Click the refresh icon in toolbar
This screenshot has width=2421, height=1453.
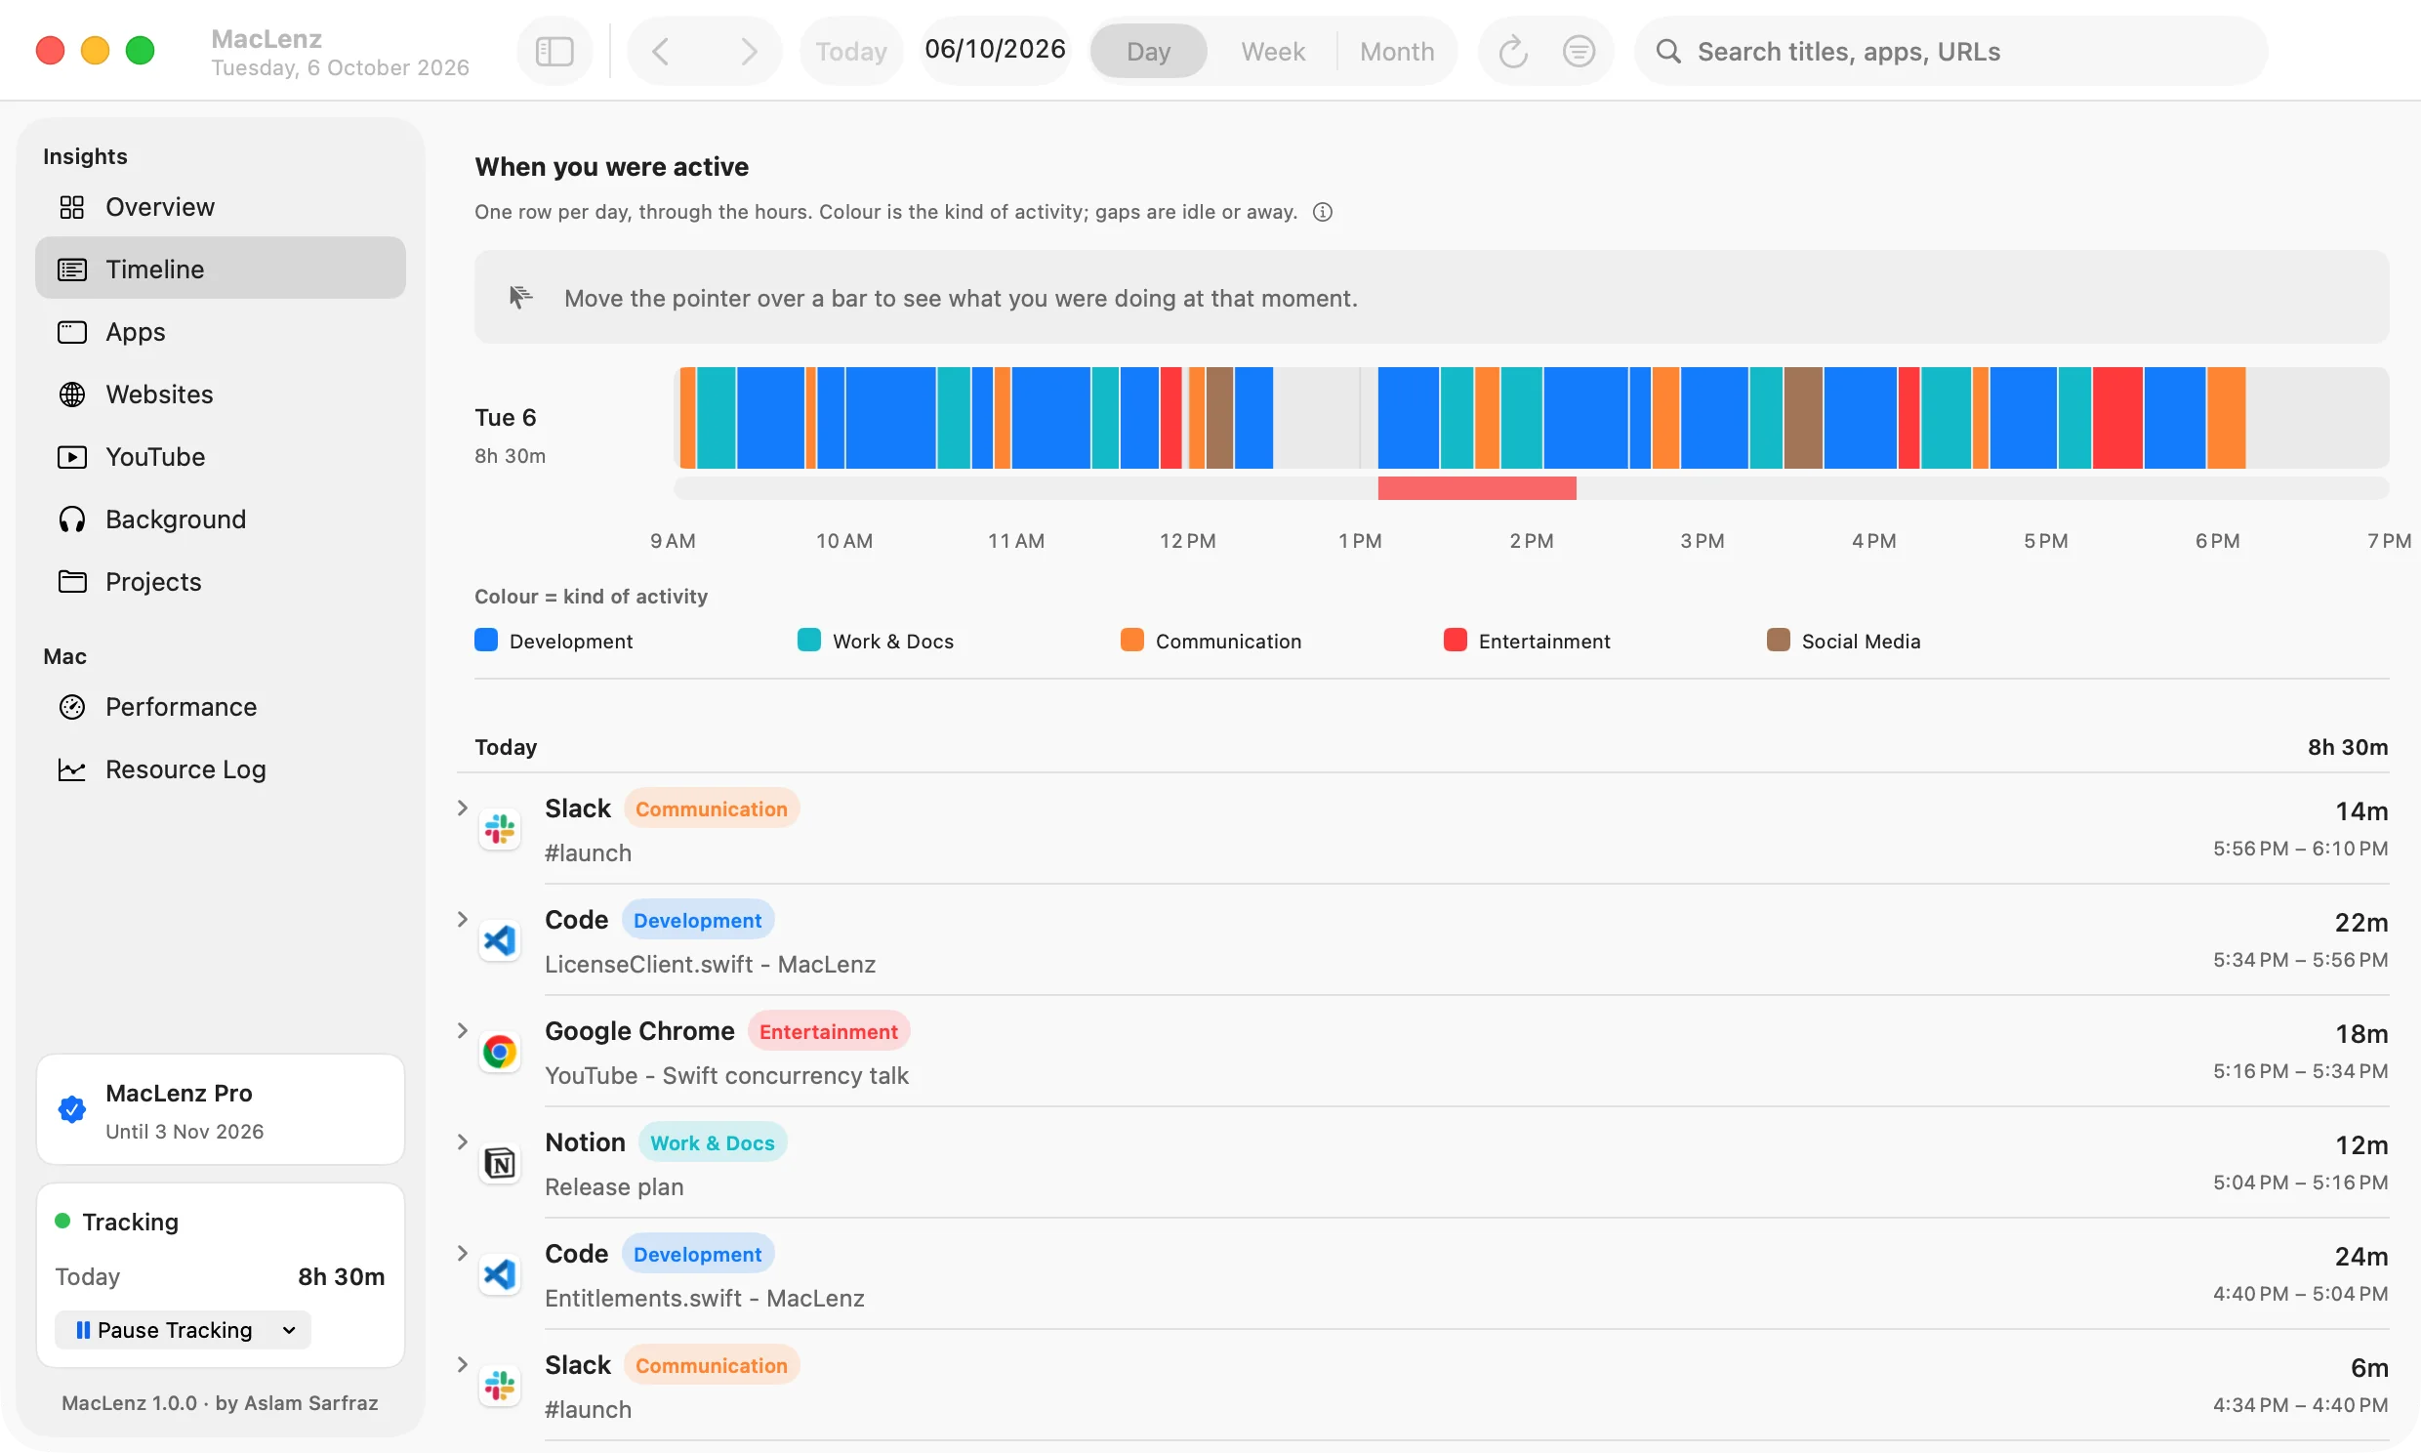(1512, 51)
